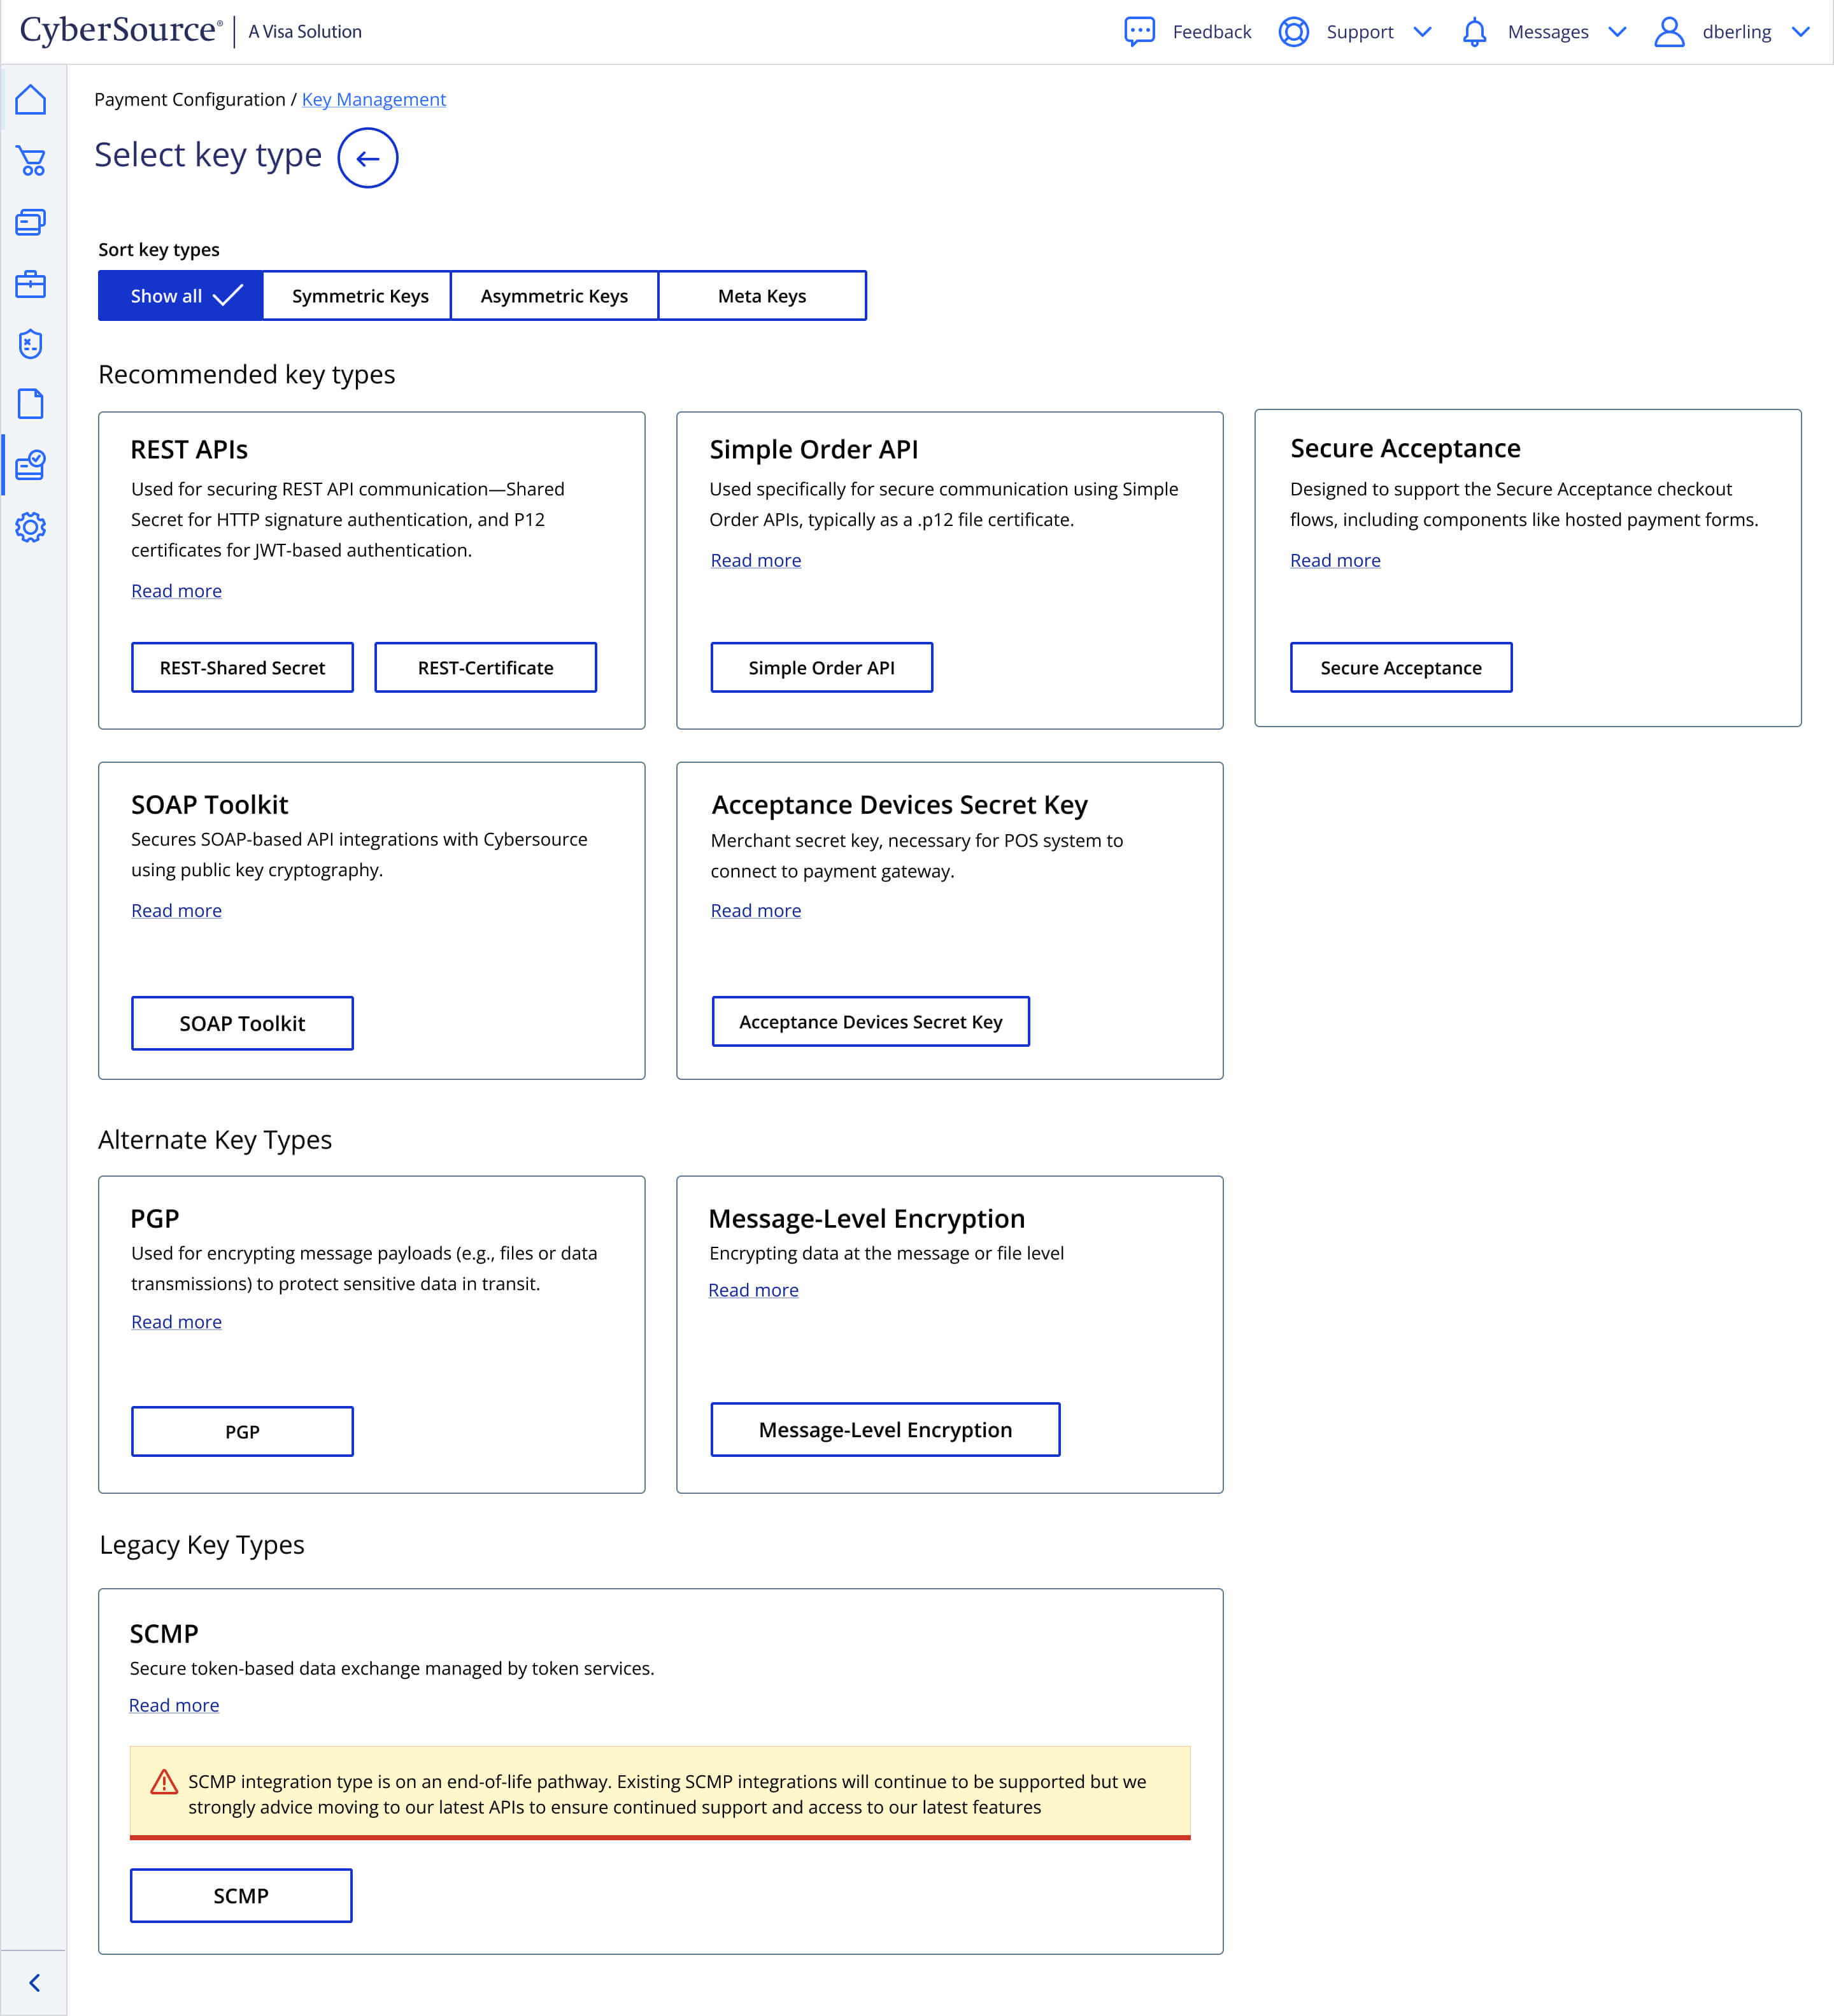Click the back arrow circle button
Viewport: 1834px width, 2016px height.
coord(367,158)
